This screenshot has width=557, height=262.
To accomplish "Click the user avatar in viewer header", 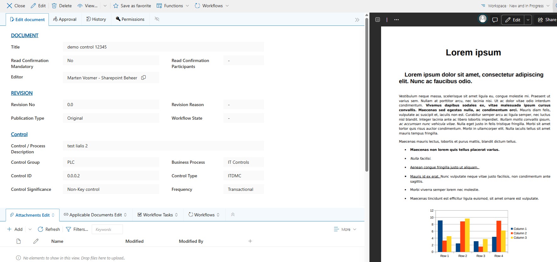I will (x=482, y=19).
